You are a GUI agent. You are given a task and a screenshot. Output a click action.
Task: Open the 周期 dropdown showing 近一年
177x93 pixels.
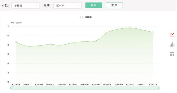click(x=68, y=5)
